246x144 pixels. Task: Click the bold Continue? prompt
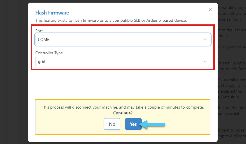[x=123, y=113]
